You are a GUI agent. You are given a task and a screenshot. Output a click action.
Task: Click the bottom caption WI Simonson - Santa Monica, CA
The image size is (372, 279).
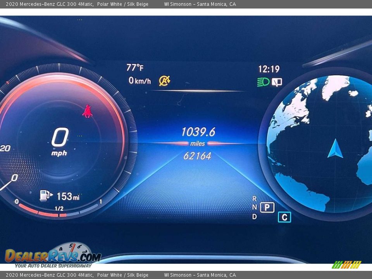(200, 275)
